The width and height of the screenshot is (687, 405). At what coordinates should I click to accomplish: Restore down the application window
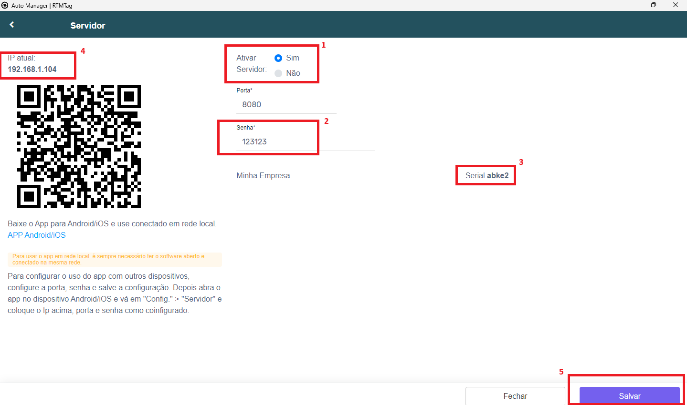[654, 5]
